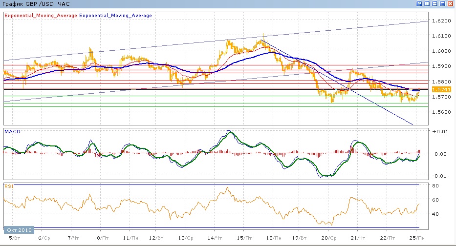
Task: Click the График GBP /USD ЧАС title
Action: [36, 4]
